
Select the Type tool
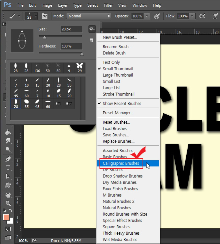[8, 168]
